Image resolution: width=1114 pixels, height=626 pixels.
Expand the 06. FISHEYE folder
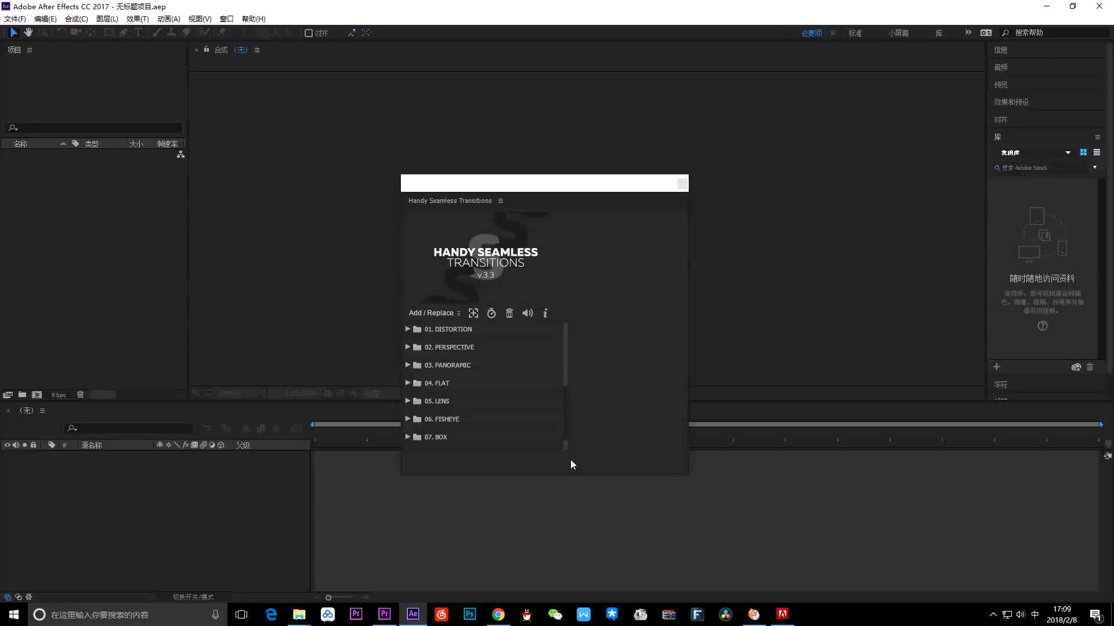click(407, 418)
